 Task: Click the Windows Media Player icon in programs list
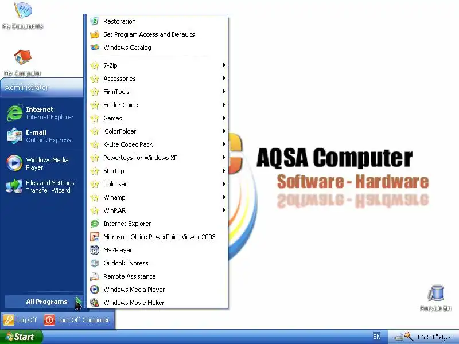pyautogui.click(x=95, y=290)
